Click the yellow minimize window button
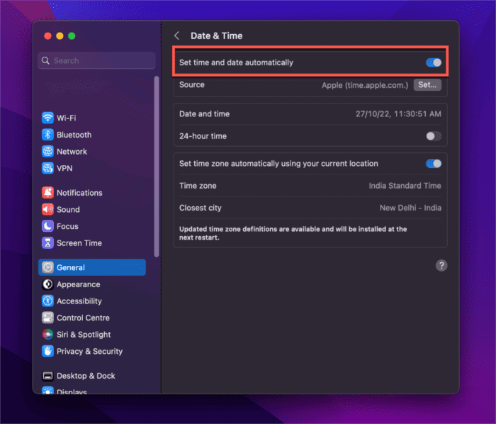The height and width of the screenshot is (424, 496). (x=60, y=35)
